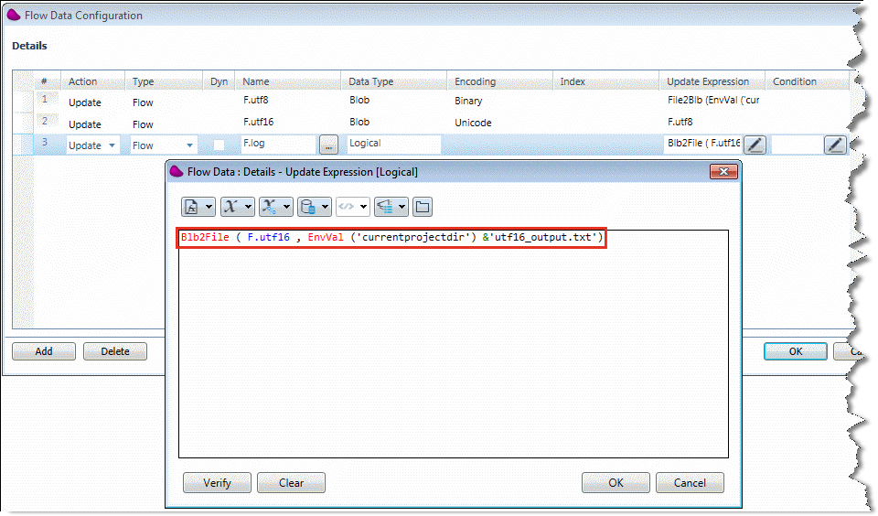Expand the Action dropdown showing Update
The image size is (878, 516).
point(112,145)
